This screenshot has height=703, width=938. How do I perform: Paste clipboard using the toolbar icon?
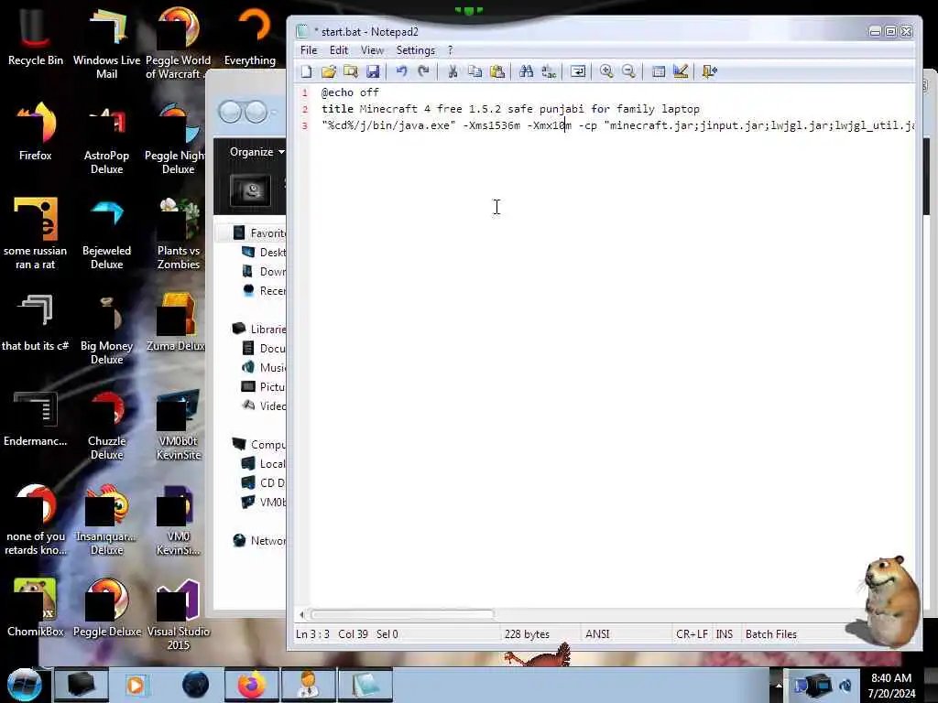pyautogui.click(x=497, y=71)
